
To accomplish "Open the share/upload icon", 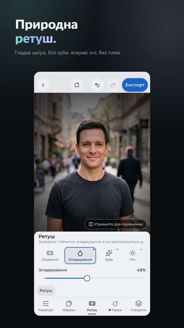I will point(77,85).
